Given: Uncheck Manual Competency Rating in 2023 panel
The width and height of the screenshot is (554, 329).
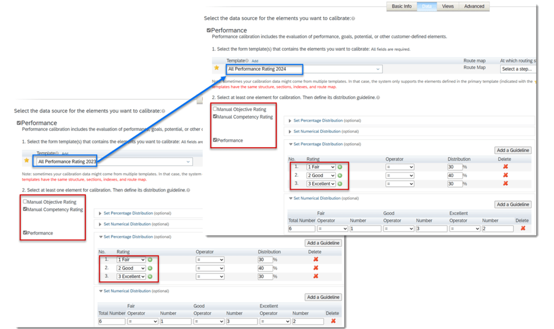Looking at the screenshot, I should 25,209.
